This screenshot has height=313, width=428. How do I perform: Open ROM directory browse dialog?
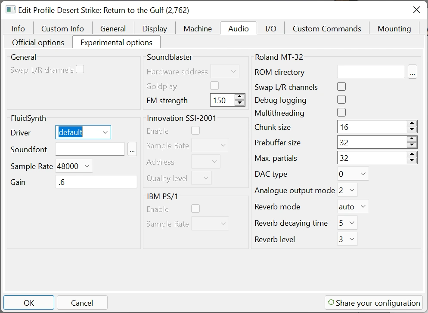coord(412,72)
